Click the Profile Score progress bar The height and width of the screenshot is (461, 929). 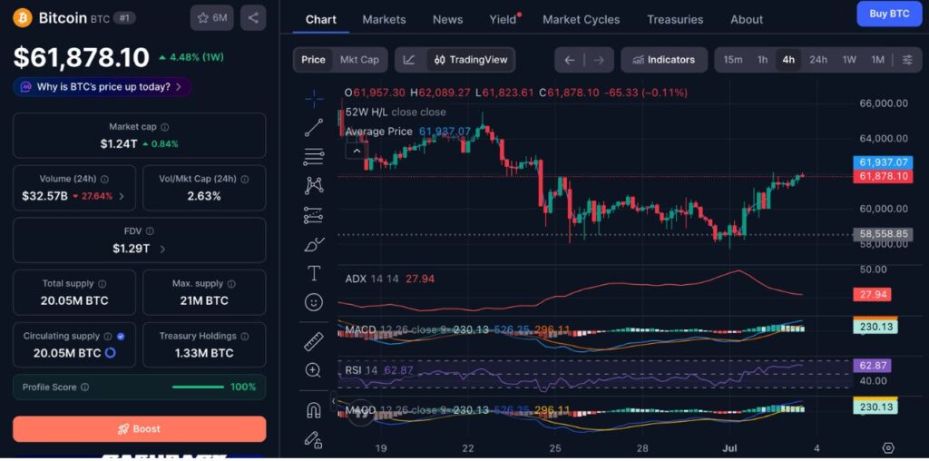pyautogui.click(x=198, y=387)
